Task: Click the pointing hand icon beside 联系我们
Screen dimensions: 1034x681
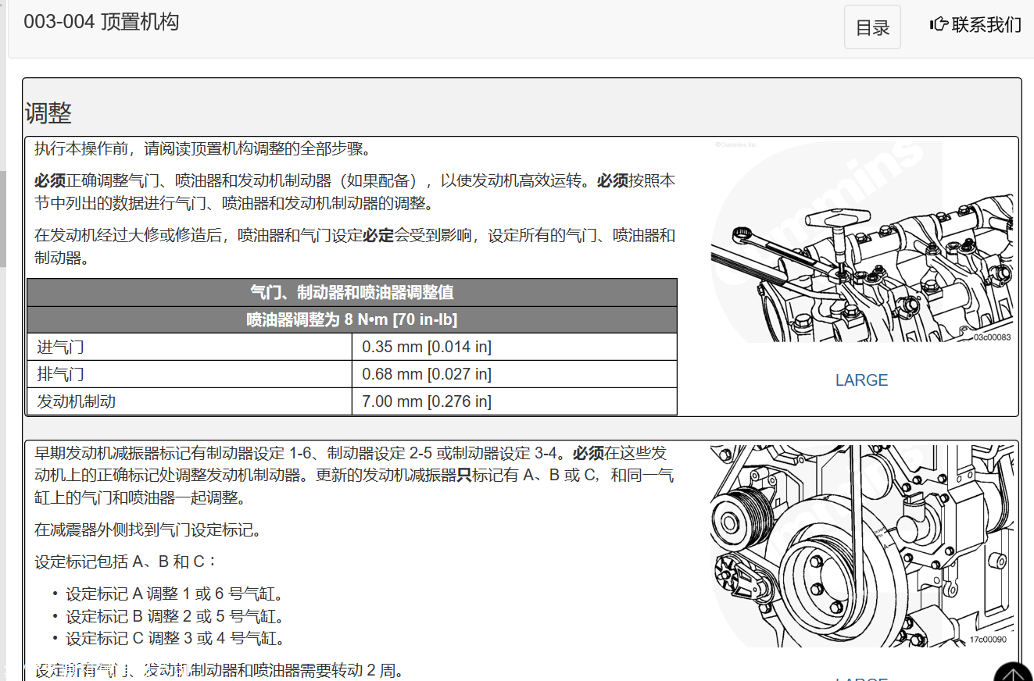Action: pos(939,25)
